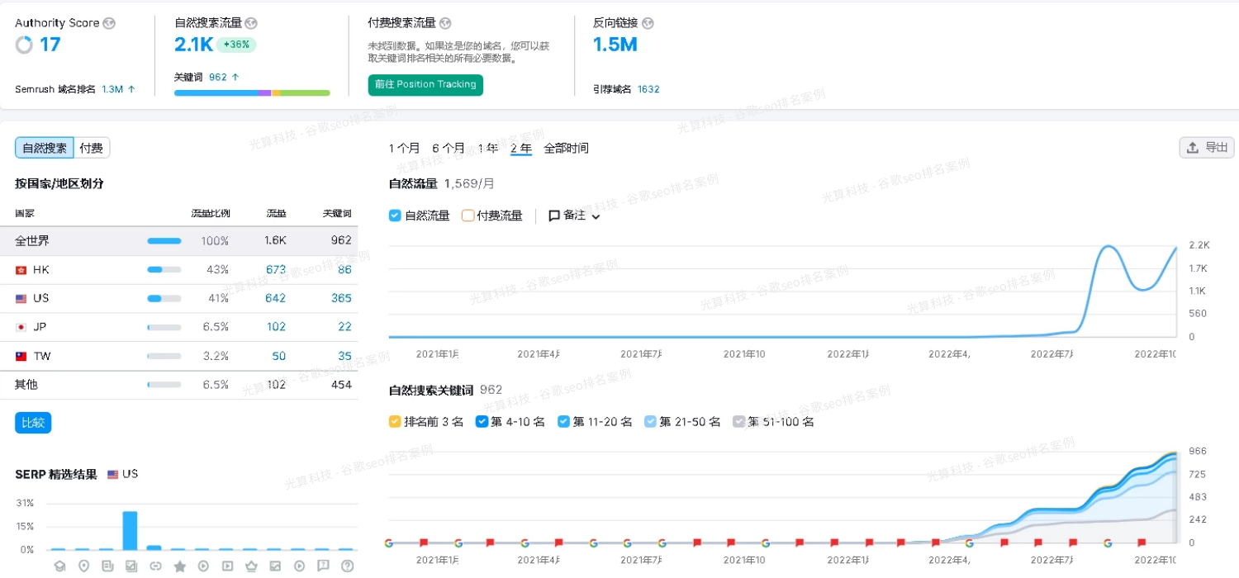The width and height of the screenshot is (1239, 578).
Task: Select the 全部时间 time range
Action: click(x=566, y=149)
